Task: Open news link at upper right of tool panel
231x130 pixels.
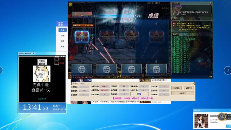Action: pyautogui.click(x=159, y=80)
